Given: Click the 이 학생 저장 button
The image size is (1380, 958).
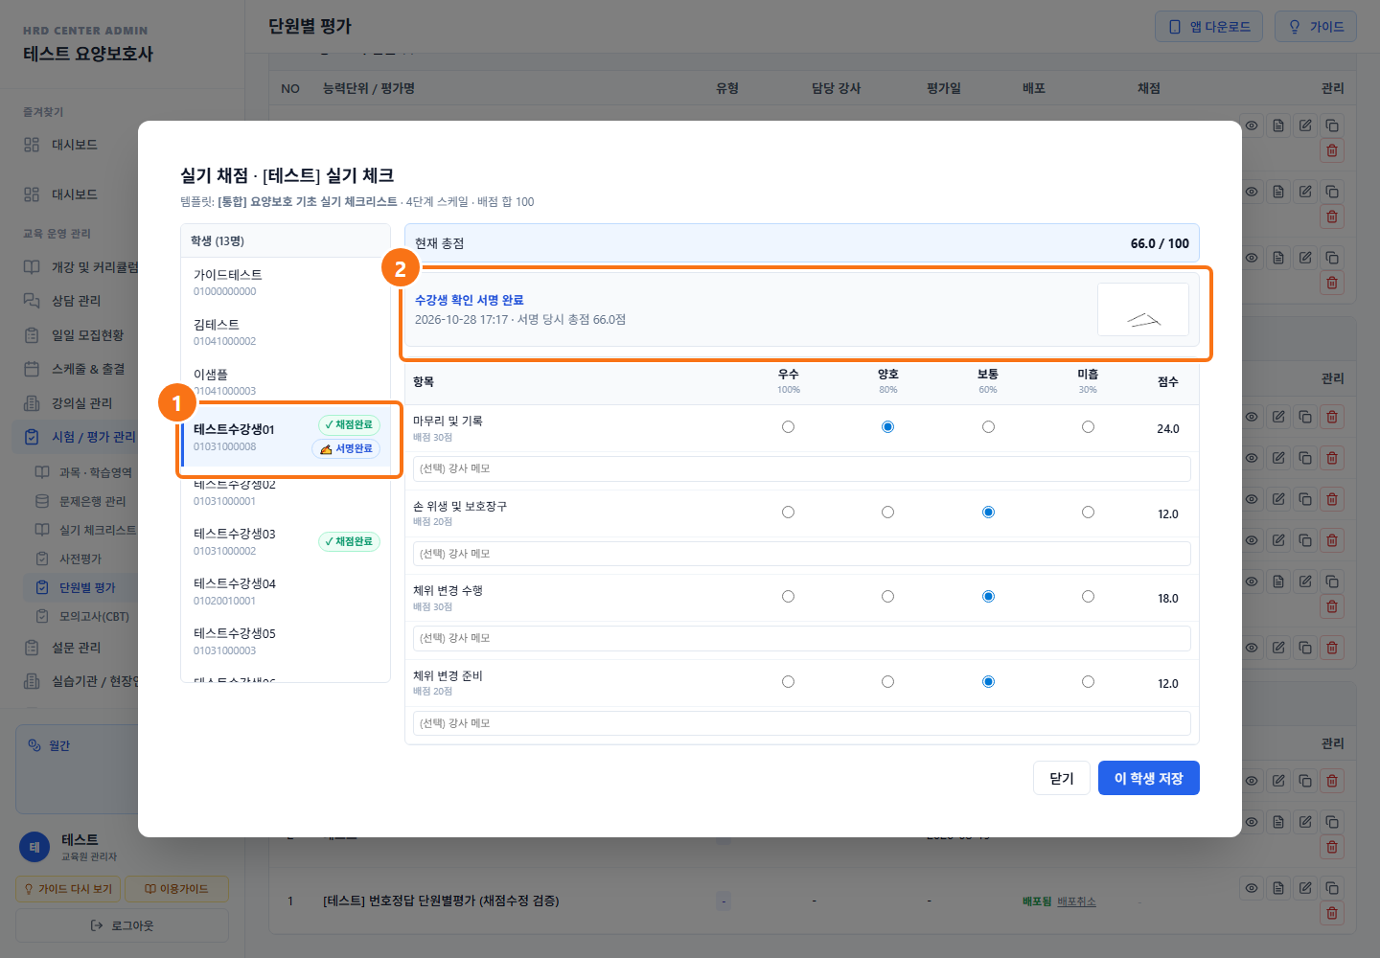Looking at the screenshot, I should 1149,778.
